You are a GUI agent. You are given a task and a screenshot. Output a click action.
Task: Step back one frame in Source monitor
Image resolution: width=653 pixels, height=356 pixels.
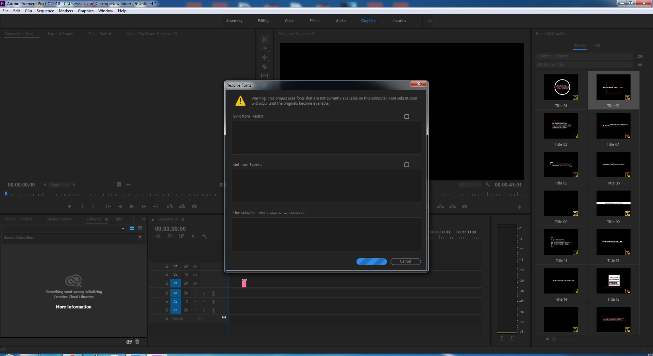pos(120,206)
